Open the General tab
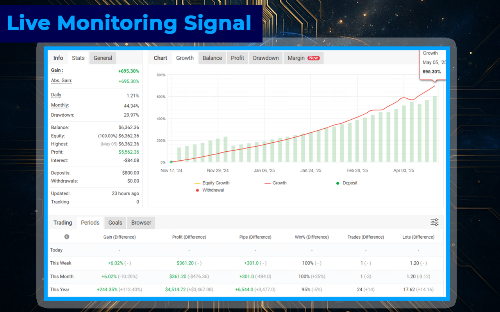Image resolution: width=500 pixels, height=312 pixels. tap(103, 58)
